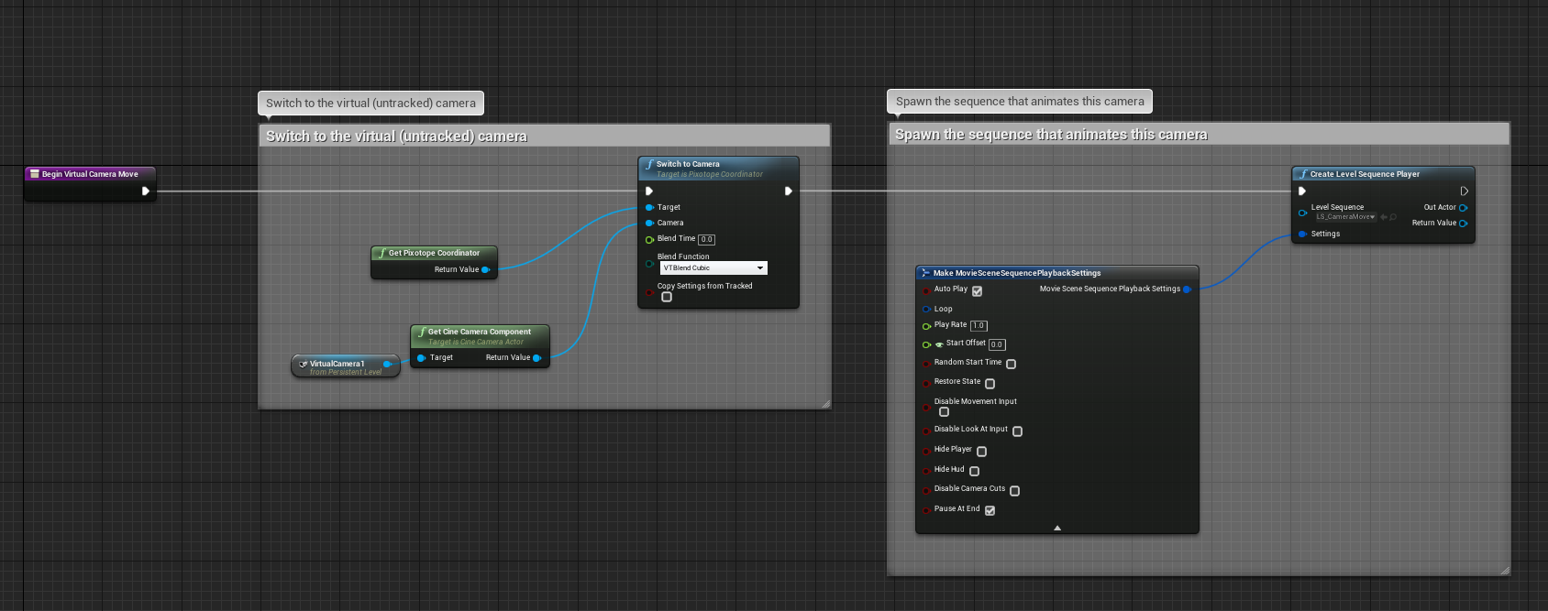Image resolution: width=1548 pixels, height=611 pixels.
Task: Enable Copy Settings from Tracked checkbox
Action: [x=667, y=297]
